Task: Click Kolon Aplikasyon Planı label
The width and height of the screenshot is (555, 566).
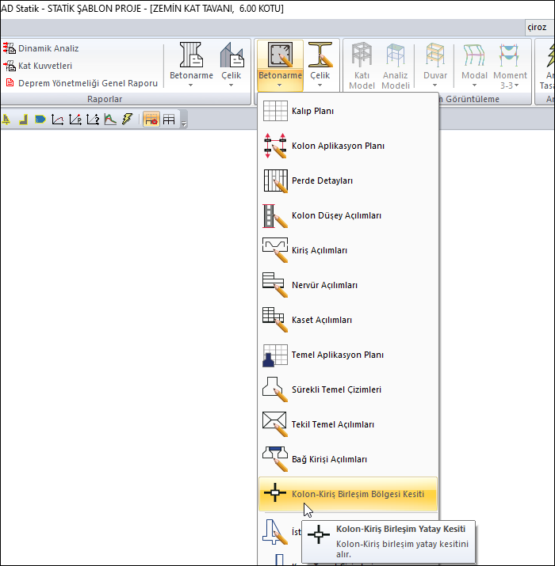Action: [x=338, y=146]
